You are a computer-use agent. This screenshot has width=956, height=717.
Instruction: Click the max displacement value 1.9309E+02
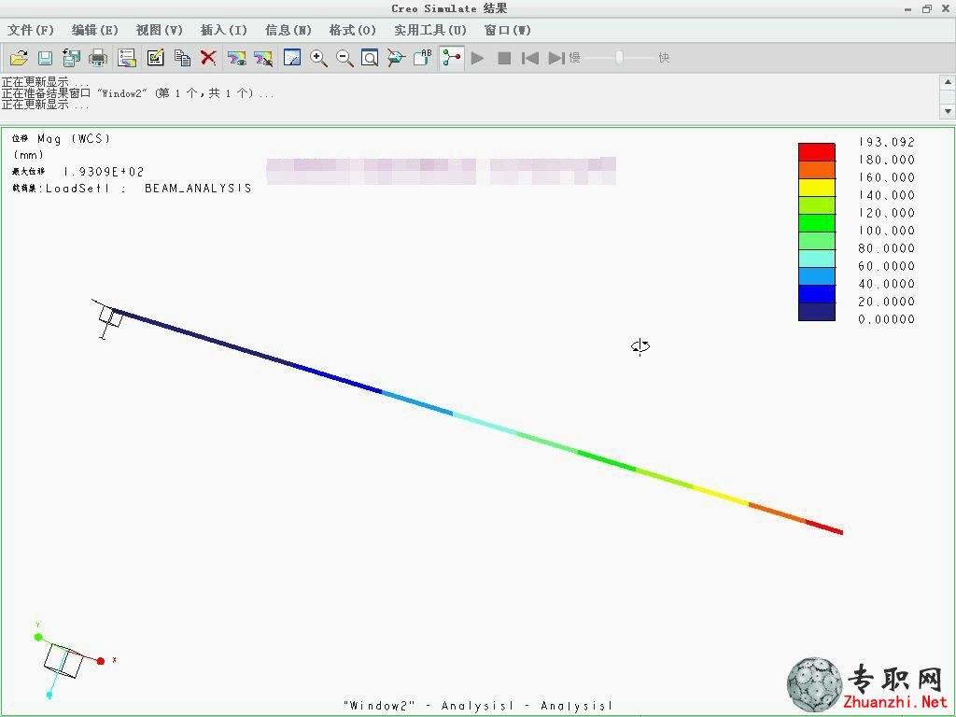(103, 172)
